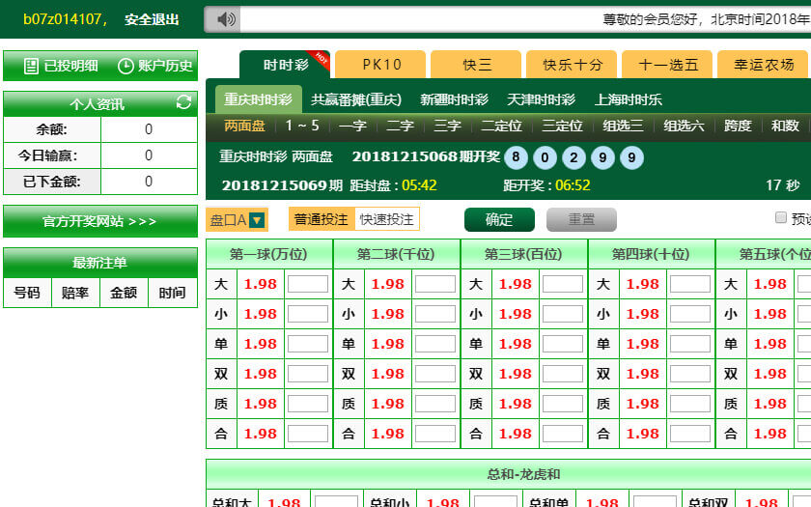Switch to 快速投注 mode

pyautogui.click(x=387, y=219)
